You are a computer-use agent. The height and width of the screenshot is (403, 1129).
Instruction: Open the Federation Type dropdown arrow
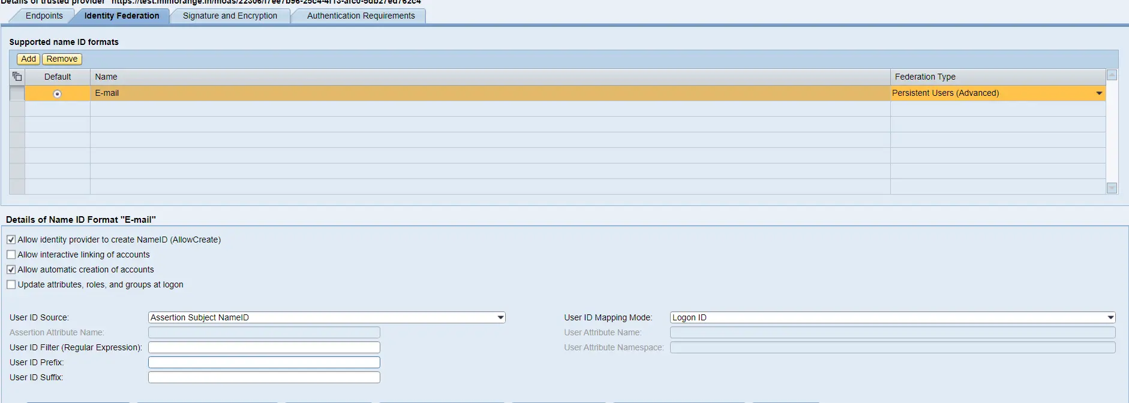pyautogui.click(x=1099, y=93)
